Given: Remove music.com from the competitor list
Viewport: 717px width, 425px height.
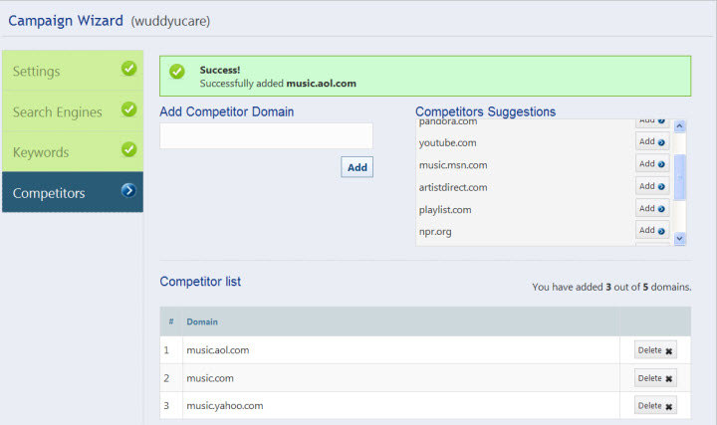Looking at the screenshot, I should pyautogui.click(x=655, y=378).
